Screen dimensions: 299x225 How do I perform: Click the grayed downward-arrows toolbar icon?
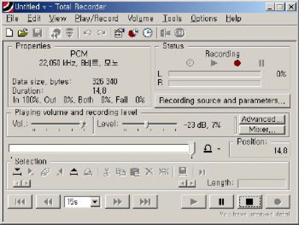pos(70,33)
